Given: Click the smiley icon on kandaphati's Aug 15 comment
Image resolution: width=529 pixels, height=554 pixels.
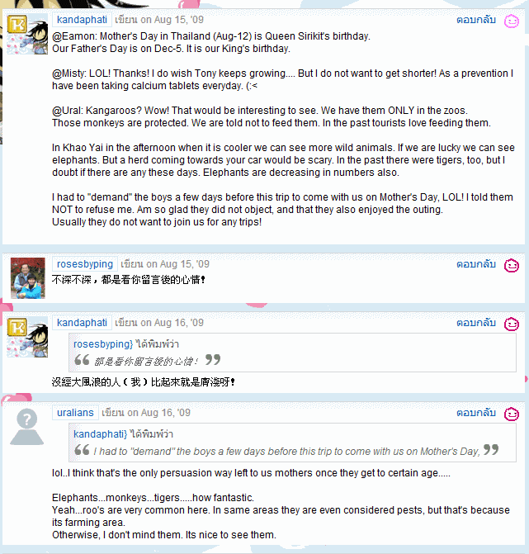Looking at the screenshot, I should tap(511, 21).
